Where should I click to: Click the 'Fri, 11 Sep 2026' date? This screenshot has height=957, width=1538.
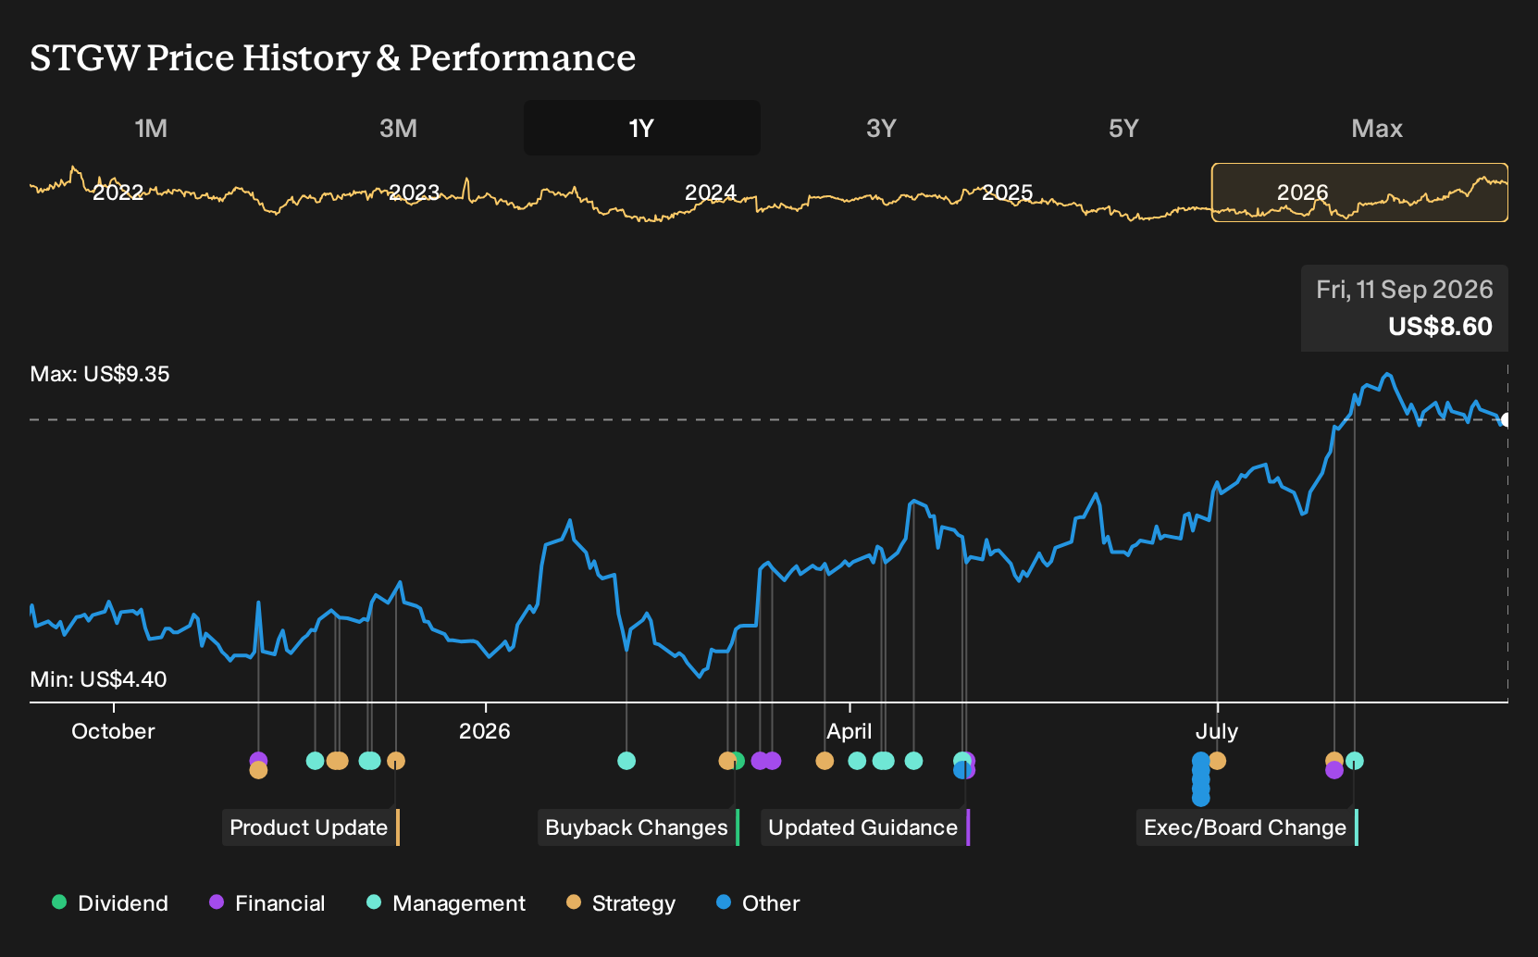click(1405, 290)
